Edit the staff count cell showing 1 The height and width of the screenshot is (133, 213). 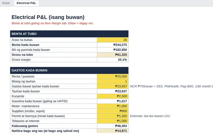112,81
